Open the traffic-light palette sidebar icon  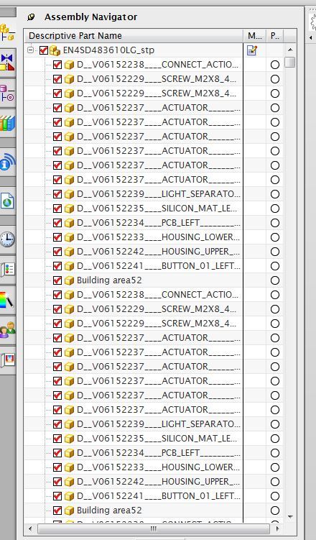coord(7,270)
